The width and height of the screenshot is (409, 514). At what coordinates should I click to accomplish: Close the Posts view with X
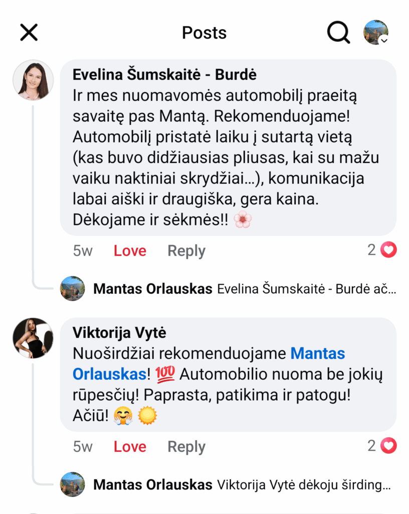(29, 33)
